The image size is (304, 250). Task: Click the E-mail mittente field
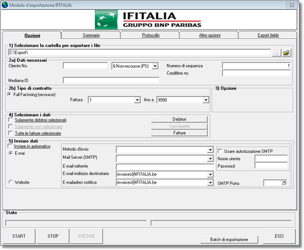(x=165, y=167)
